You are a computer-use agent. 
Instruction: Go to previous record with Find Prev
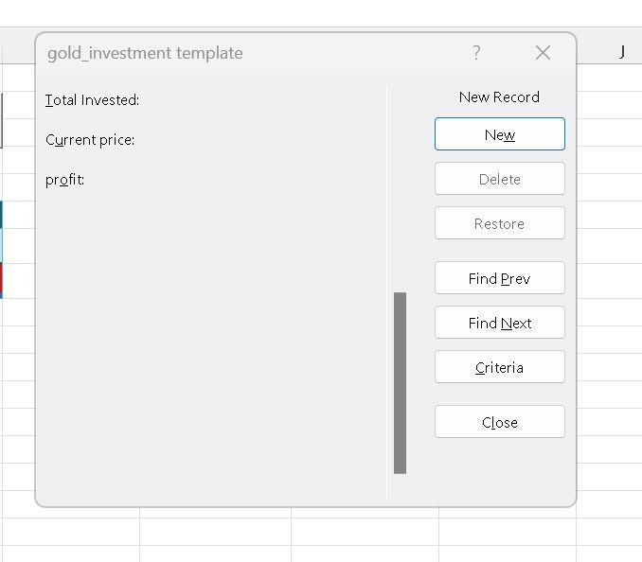pyautogui.click(x=499, y=278)
